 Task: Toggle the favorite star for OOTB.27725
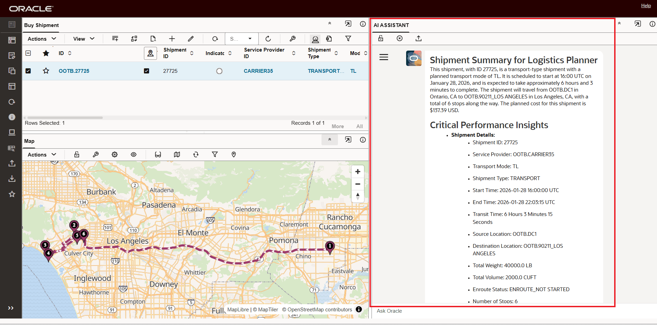click(46, 71)
